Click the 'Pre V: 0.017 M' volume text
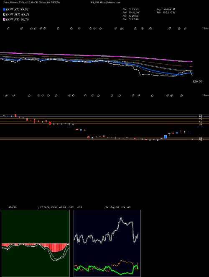Image resolution: width=209 pixels, height=277 pixels. (x=166, y=13)
